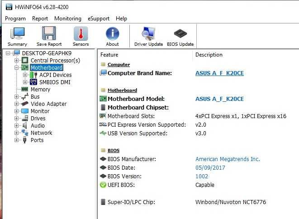Click the ACPI Devices plug icon
The image size is (299, 219).
point(33,75)
